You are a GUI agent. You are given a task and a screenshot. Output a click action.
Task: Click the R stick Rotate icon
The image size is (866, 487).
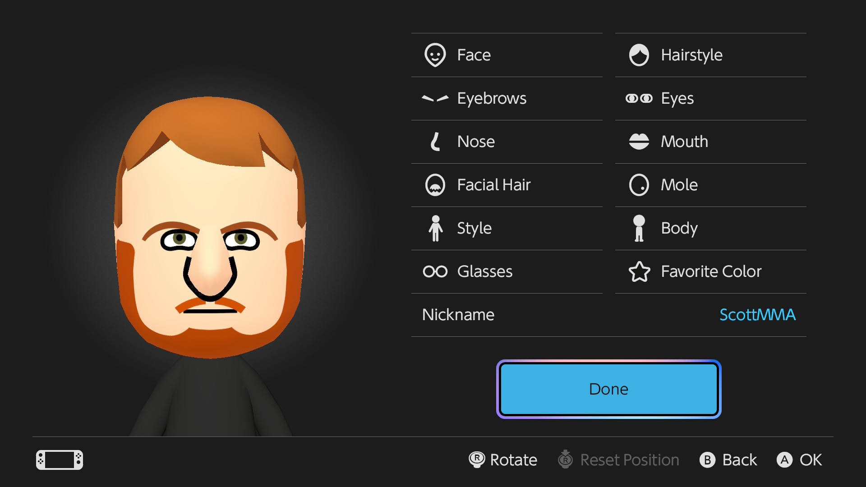coord(477,459)
